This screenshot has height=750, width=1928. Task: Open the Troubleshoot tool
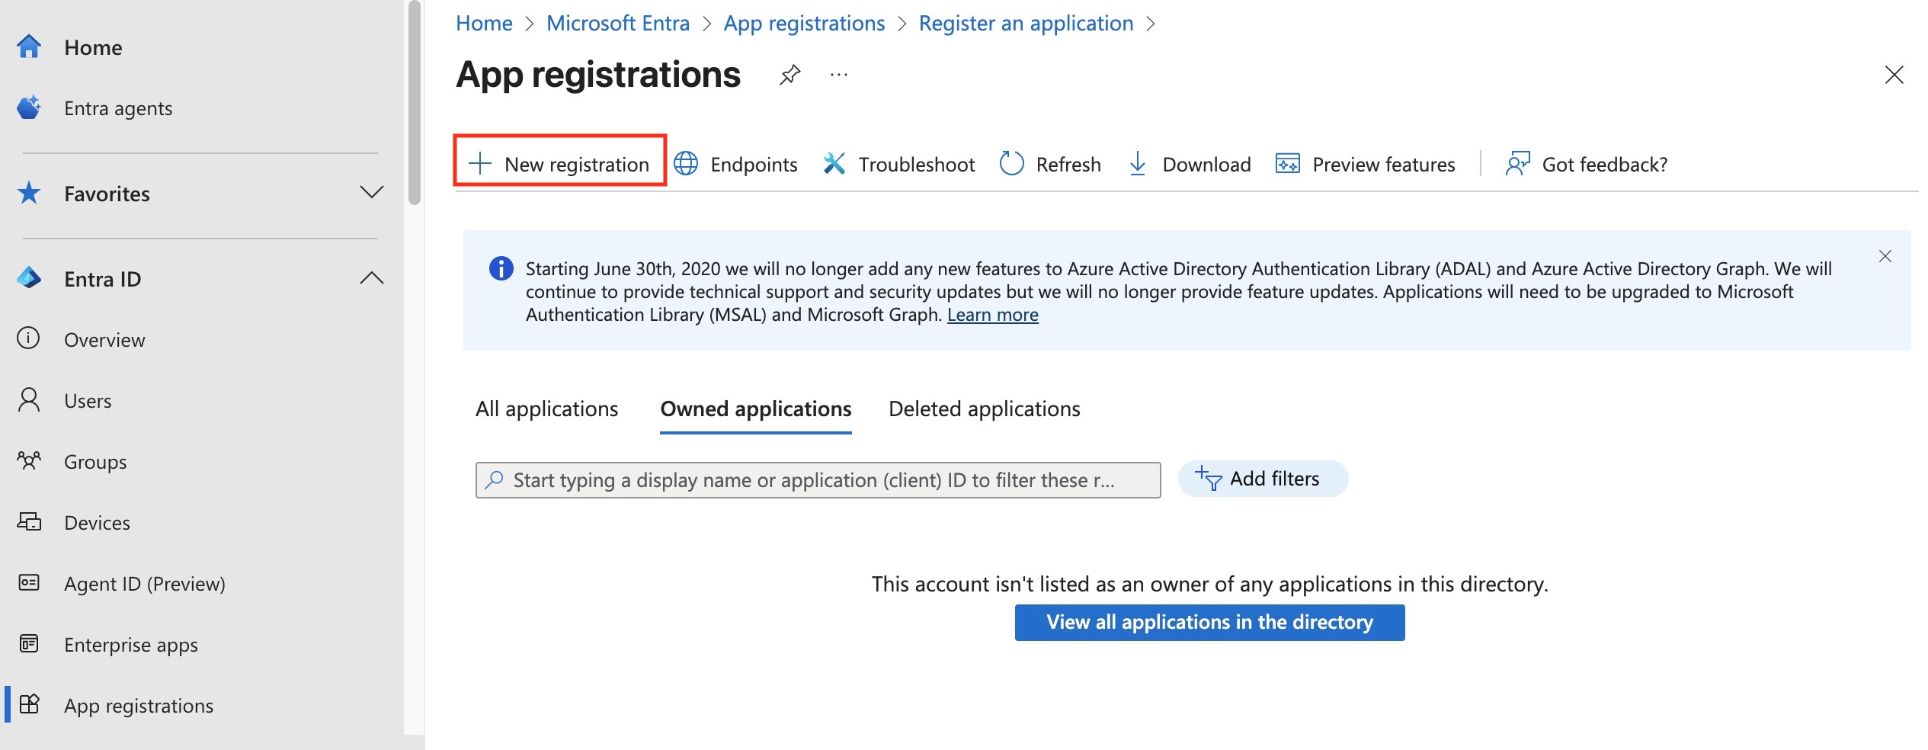[x=899, y=164]
